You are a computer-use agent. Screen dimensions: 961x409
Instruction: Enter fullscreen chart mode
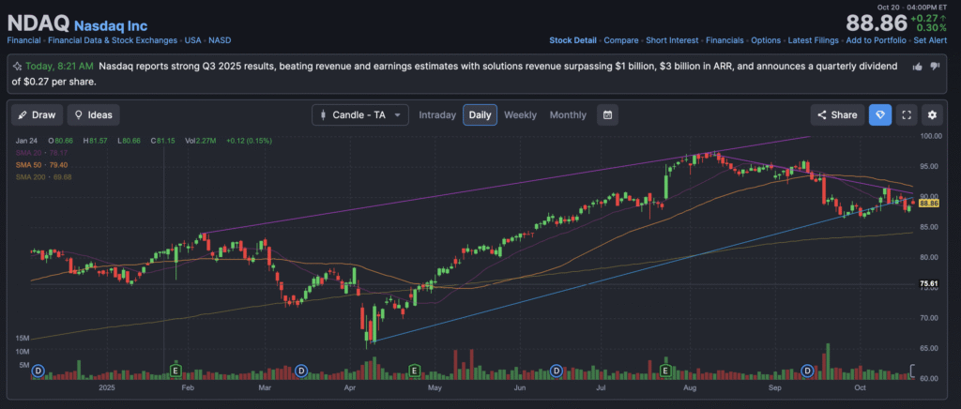(x=907, y=115)
